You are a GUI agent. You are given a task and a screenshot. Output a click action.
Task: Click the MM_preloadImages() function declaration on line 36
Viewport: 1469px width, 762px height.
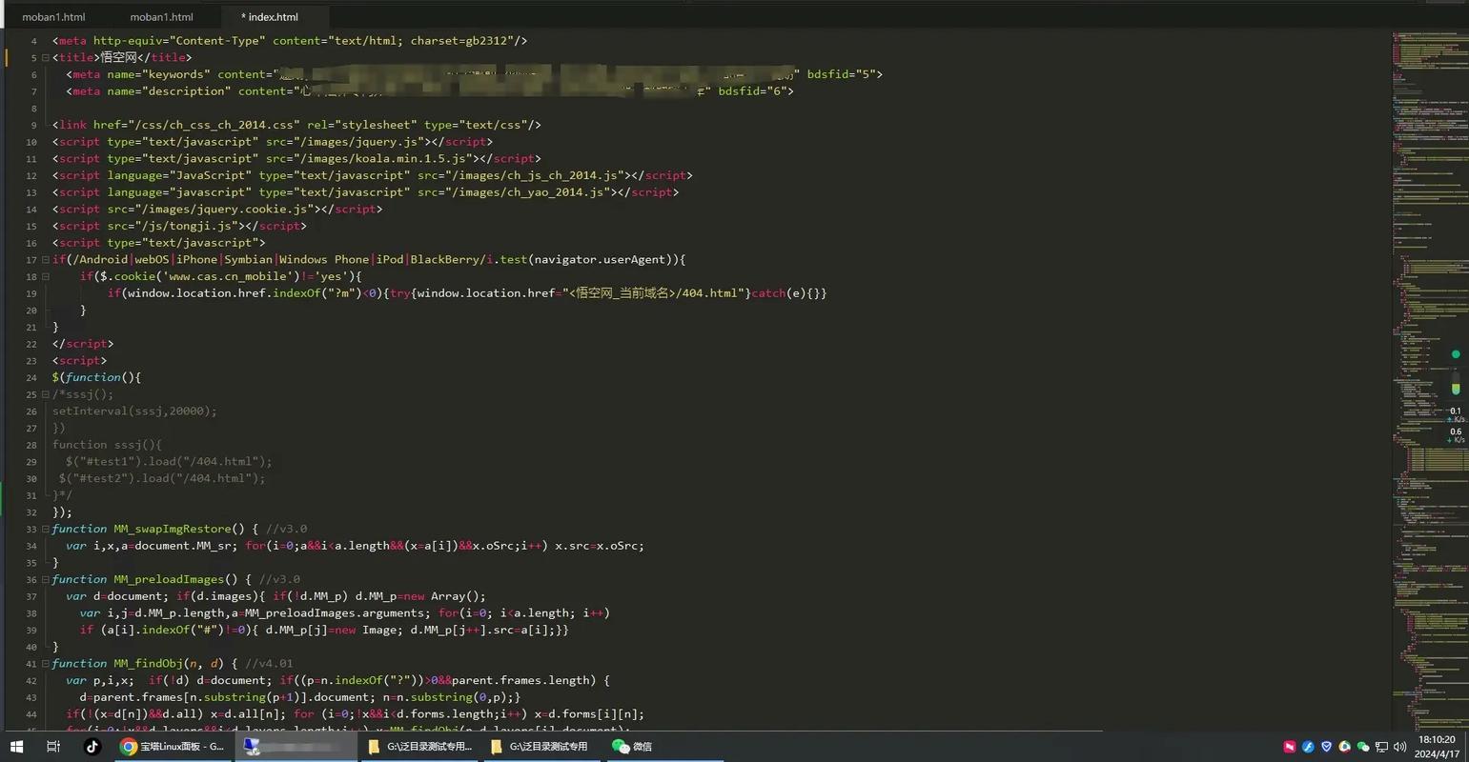pyautogui.click(x=152, y=579)
